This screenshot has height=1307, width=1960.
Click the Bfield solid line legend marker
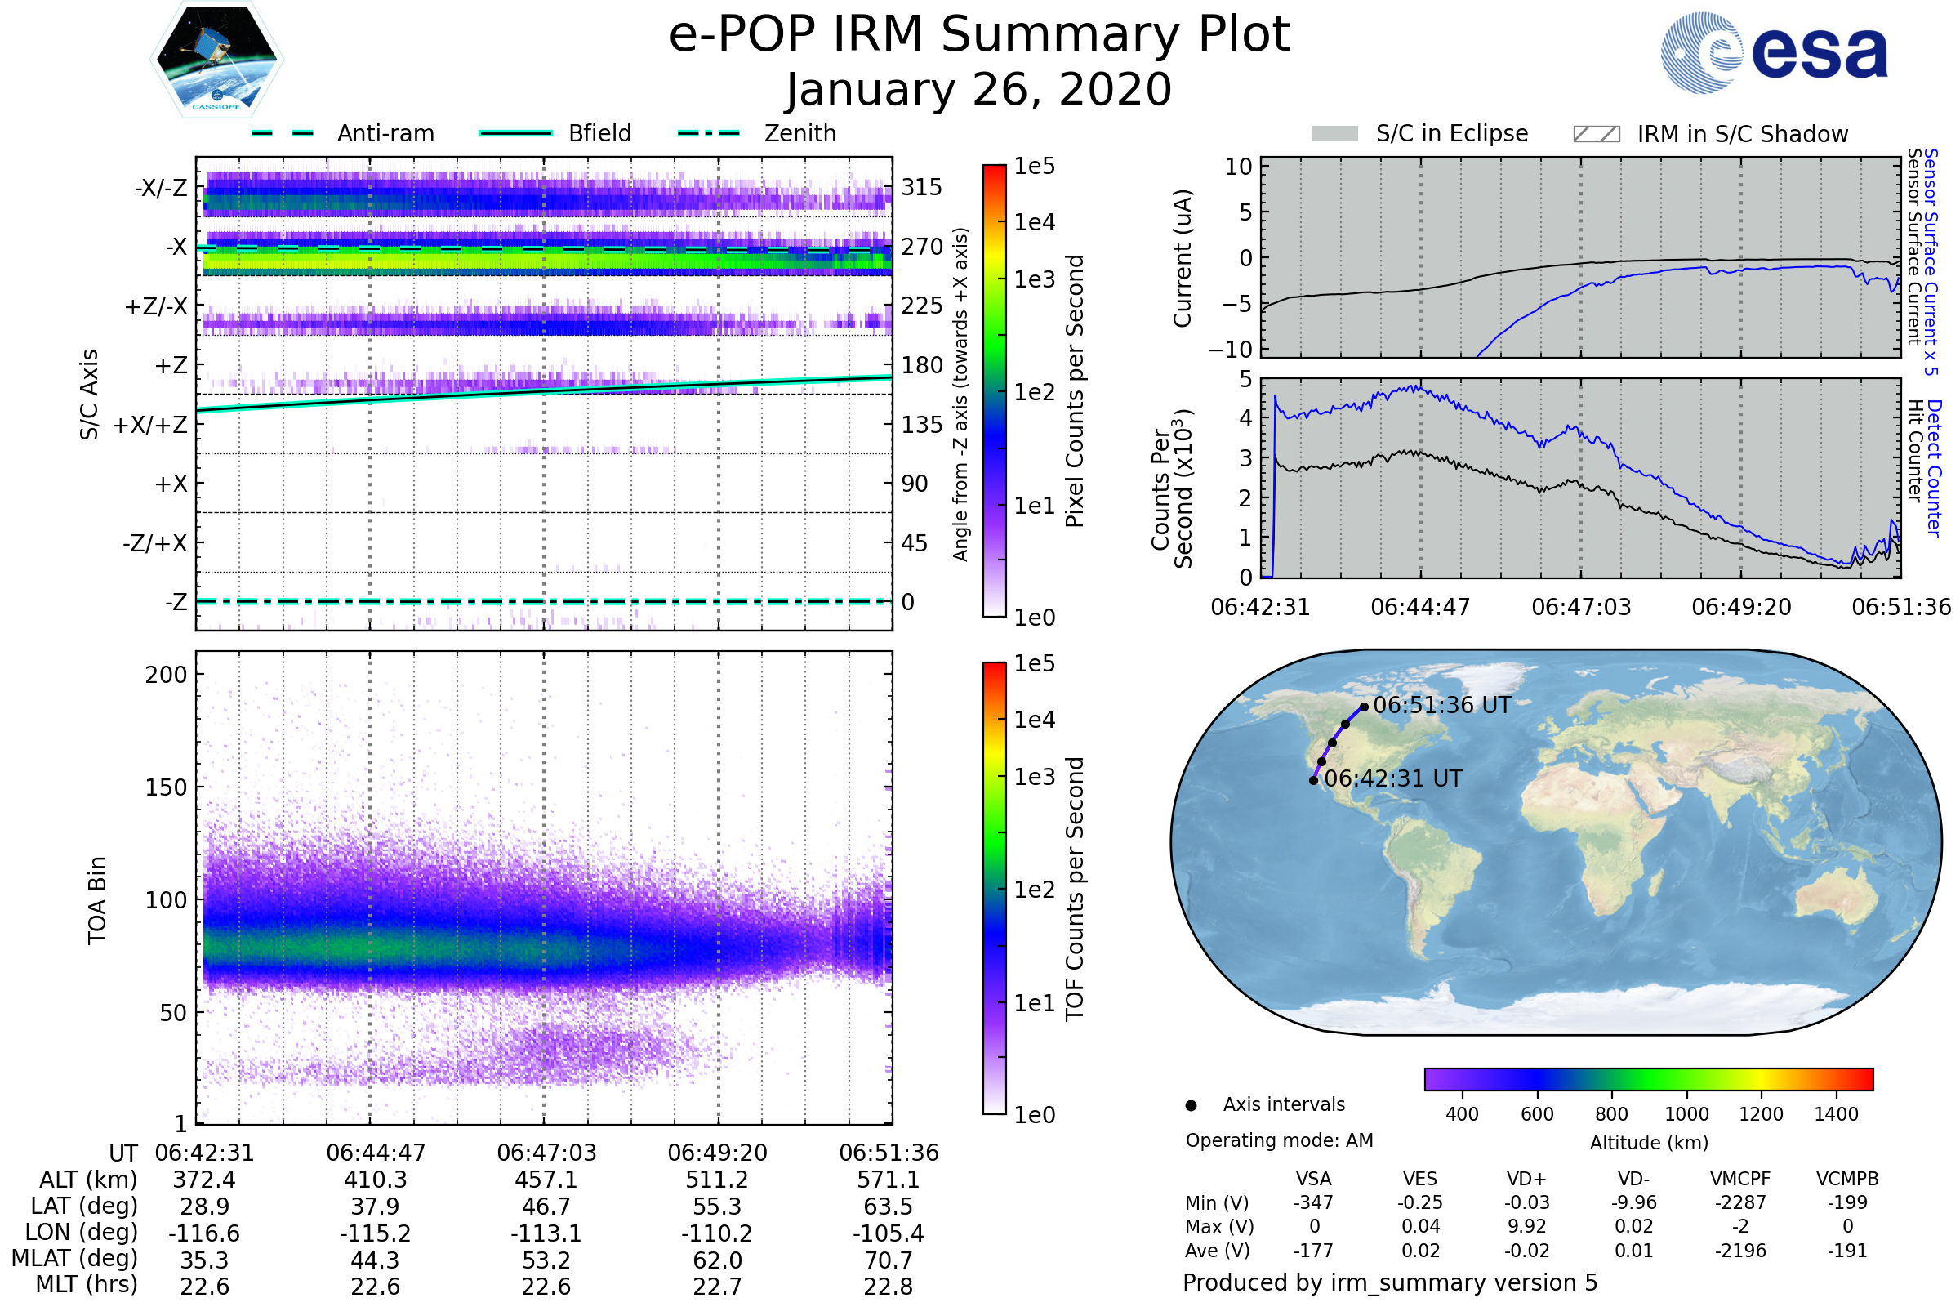click(x=515, y=133)
